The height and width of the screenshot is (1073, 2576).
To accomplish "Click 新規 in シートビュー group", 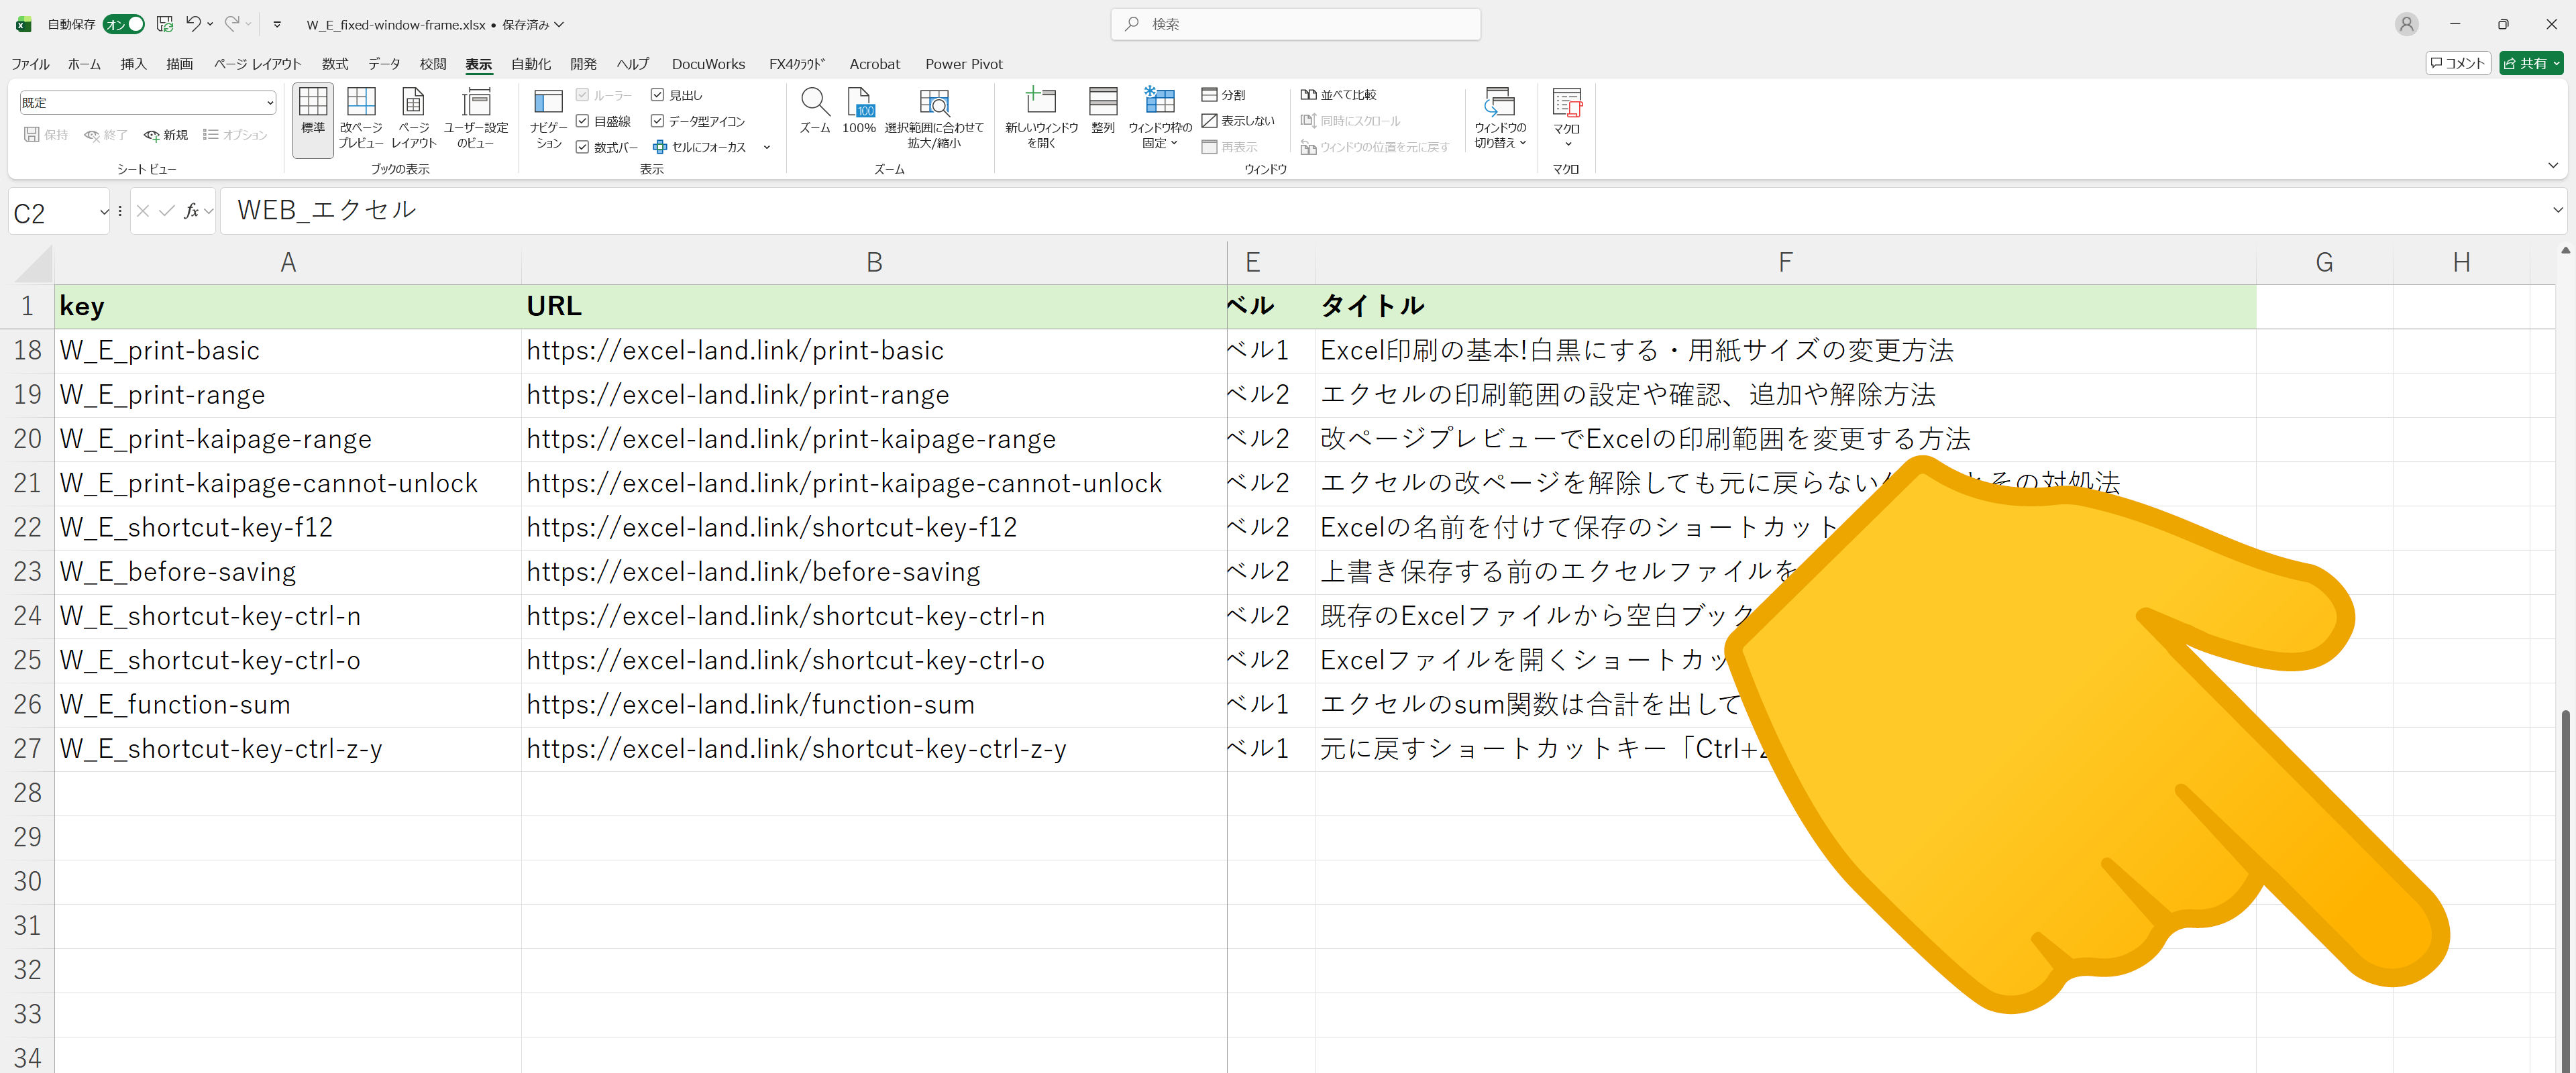I will click(x=166, y=134).
